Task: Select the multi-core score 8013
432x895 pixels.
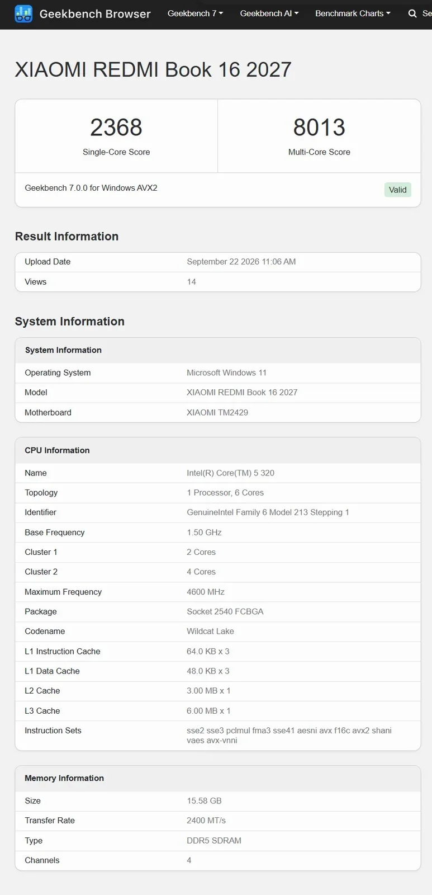Action: coord(319,128)
